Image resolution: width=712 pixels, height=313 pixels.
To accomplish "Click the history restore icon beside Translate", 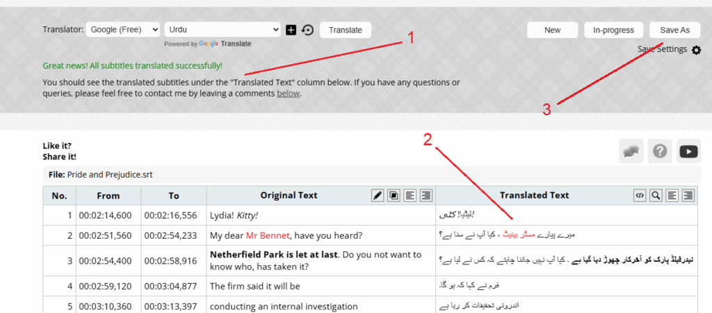I will tap(307, 30).
